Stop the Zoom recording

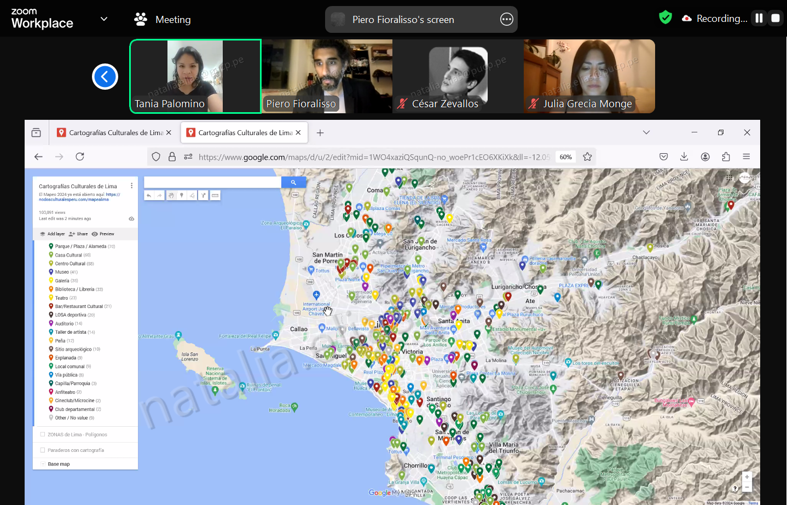(x=775, y=18)
